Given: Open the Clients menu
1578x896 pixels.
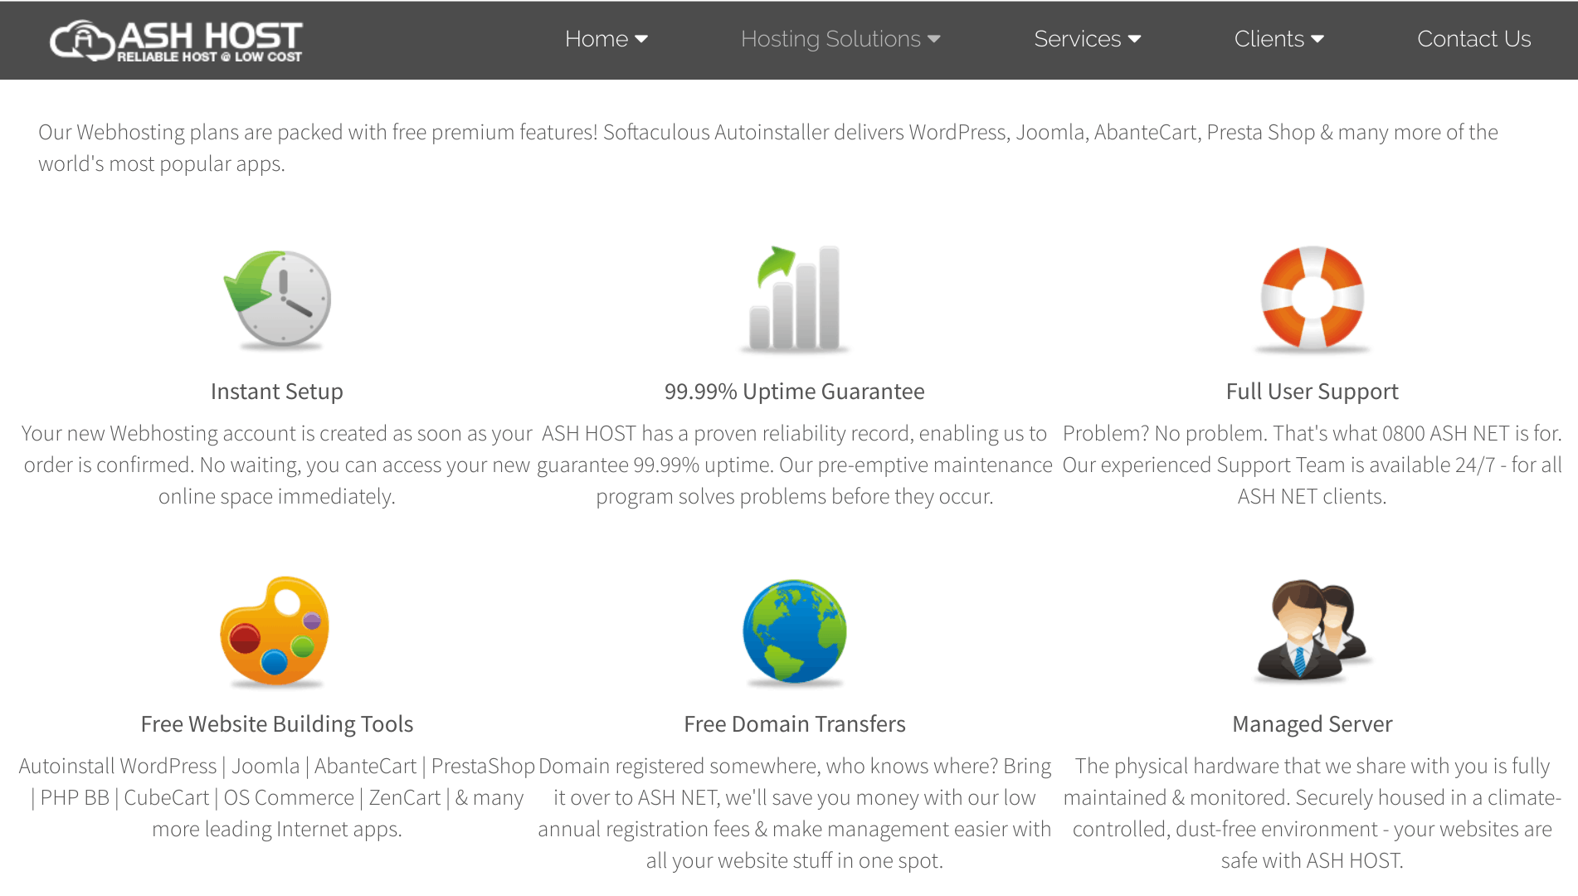Looking at the screenshot, I should [1278, 39].
